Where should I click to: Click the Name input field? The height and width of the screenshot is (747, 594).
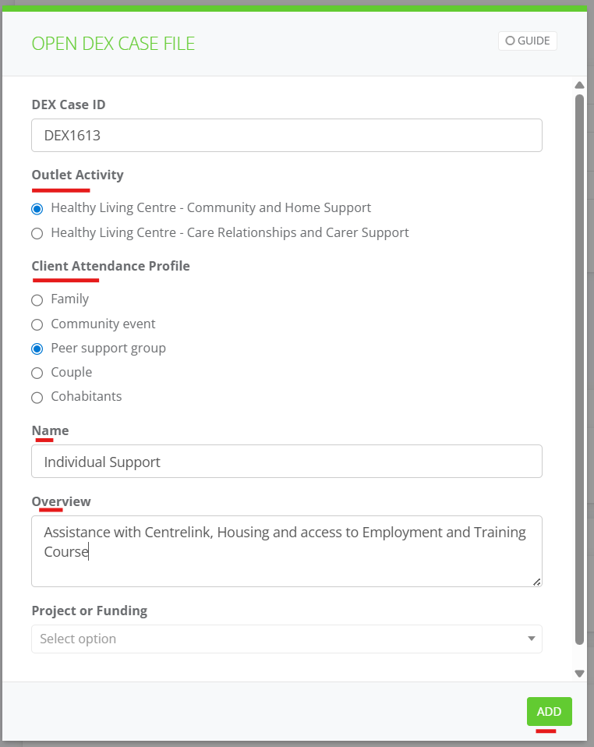click(x=287, y=461)
